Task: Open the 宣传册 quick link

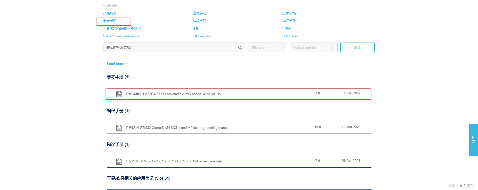Action: click(287, 28)
